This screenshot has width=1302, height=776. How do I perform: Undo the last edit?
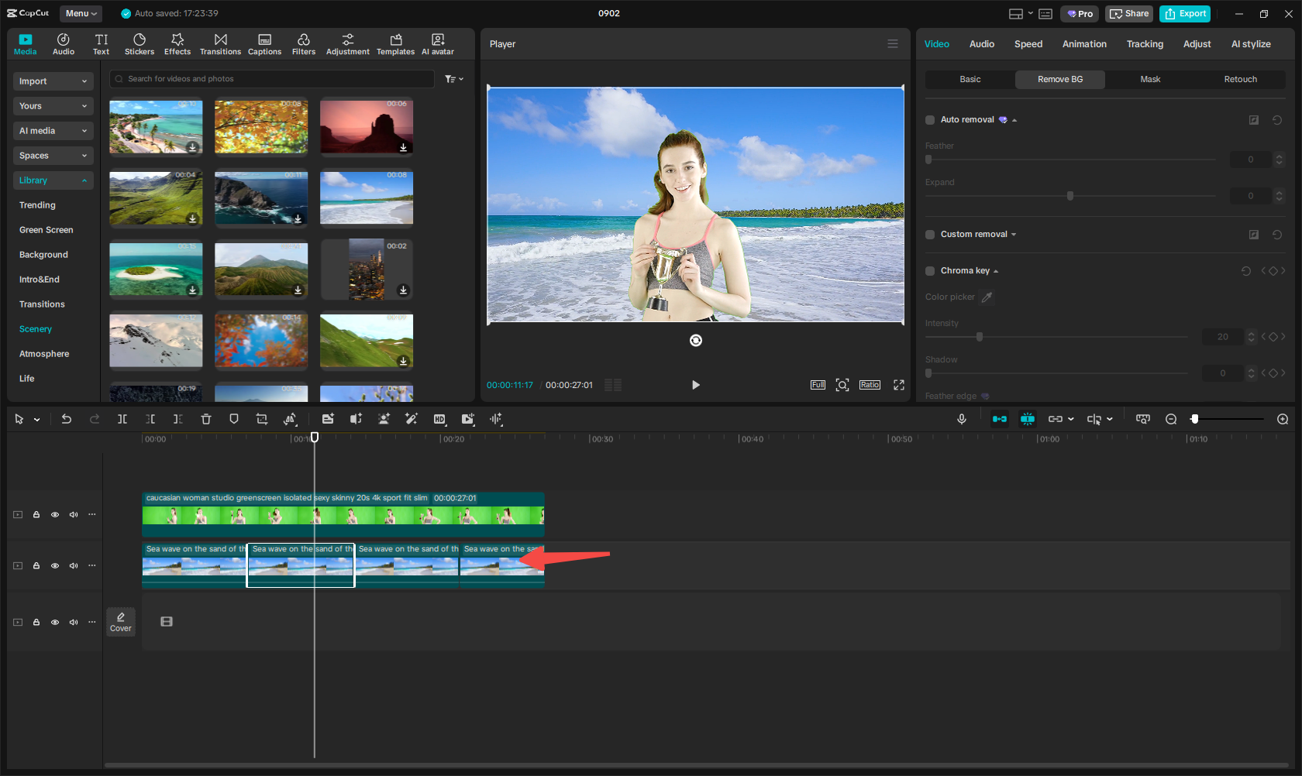pos(67,419)
